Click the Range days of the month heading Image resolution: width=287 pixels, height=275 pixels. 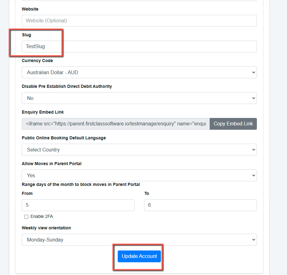[x=81, y=184]
